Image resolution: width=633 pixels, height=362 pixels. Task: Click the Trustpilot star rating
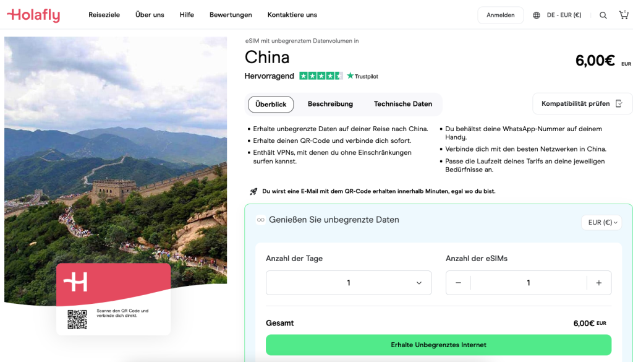tap(321, 76)
